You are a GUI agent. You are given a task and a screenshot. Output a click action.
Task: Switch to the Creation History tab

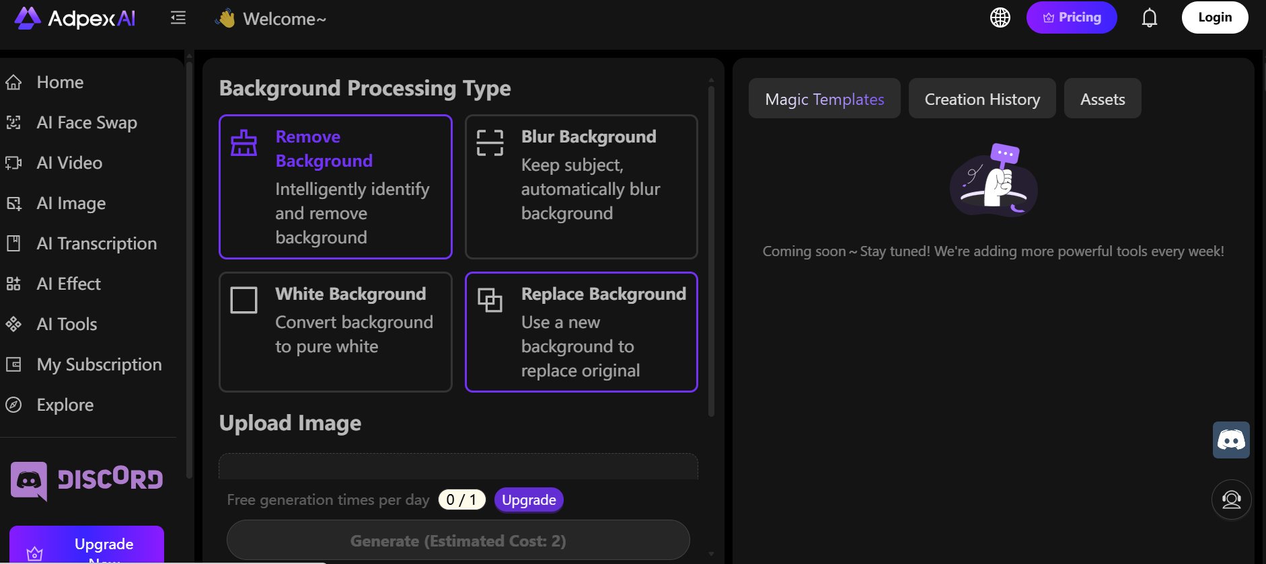pyautogui.click(x=981, y=98)
